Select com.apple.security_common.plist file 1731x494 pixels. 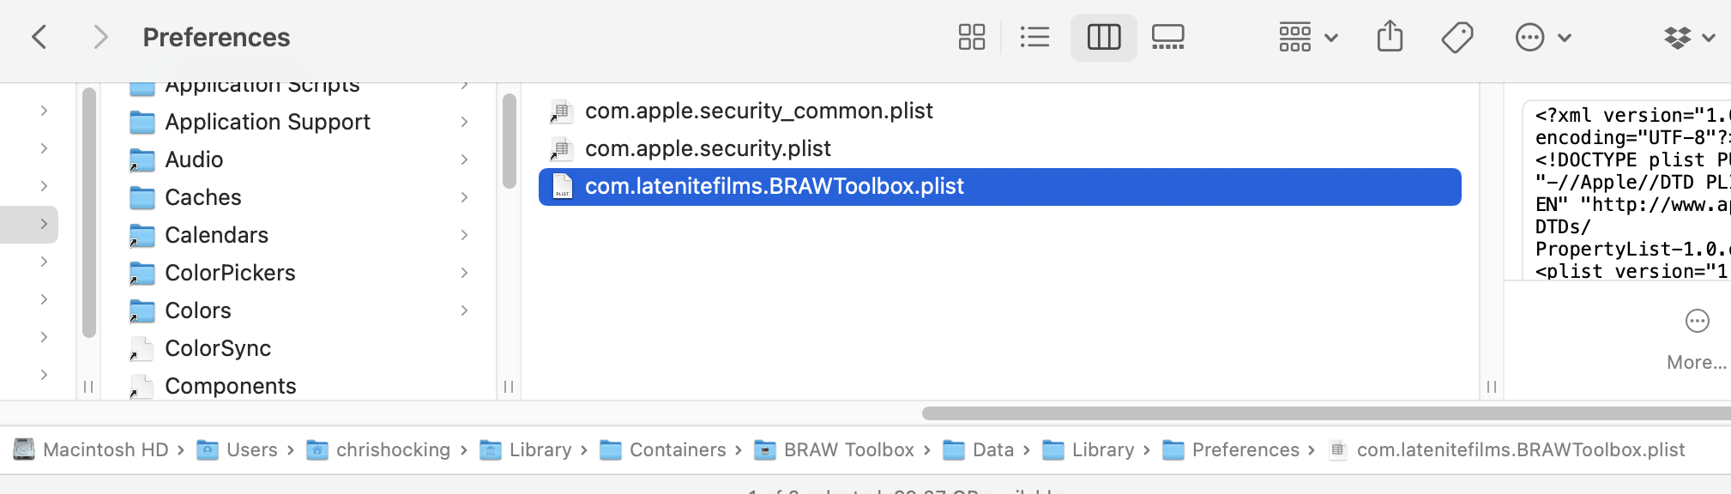(758, 111)
